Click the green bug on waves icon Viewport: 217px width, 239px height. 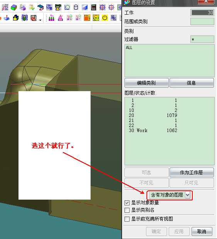click(x=25, y=18)
